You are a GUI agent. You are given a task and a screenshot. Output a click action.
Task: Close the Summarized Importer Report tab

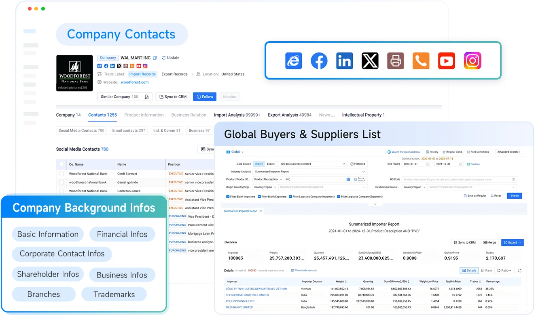tap(261, 211)
